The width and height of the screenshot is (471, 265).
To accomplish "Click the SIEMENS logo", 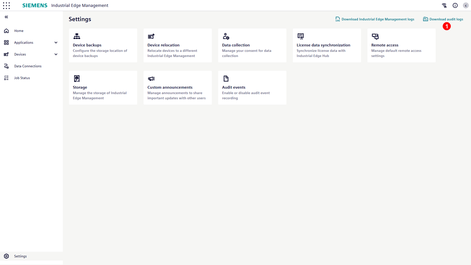I will click(35, 6).
